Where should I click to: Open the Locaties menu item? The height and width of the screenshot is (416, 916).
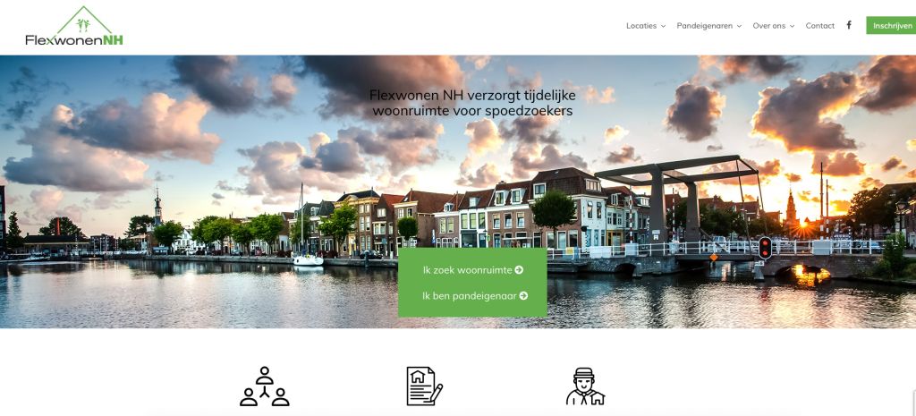pos(641,26)
